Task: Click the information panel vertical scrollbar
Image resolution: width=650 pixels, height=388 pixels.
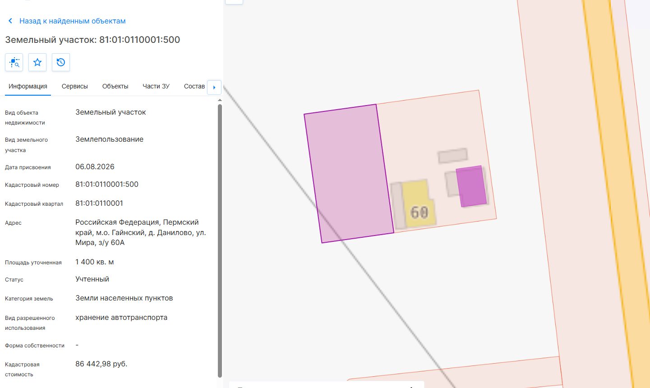Action: [220, 240]
